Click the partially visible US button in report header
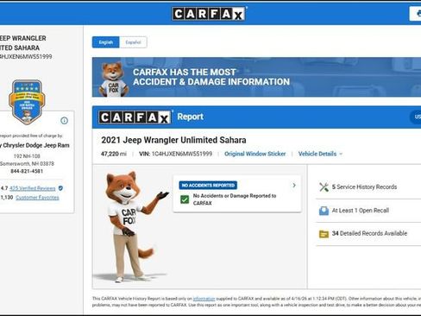This screenshot has height=316, width=421. point(416,117)
